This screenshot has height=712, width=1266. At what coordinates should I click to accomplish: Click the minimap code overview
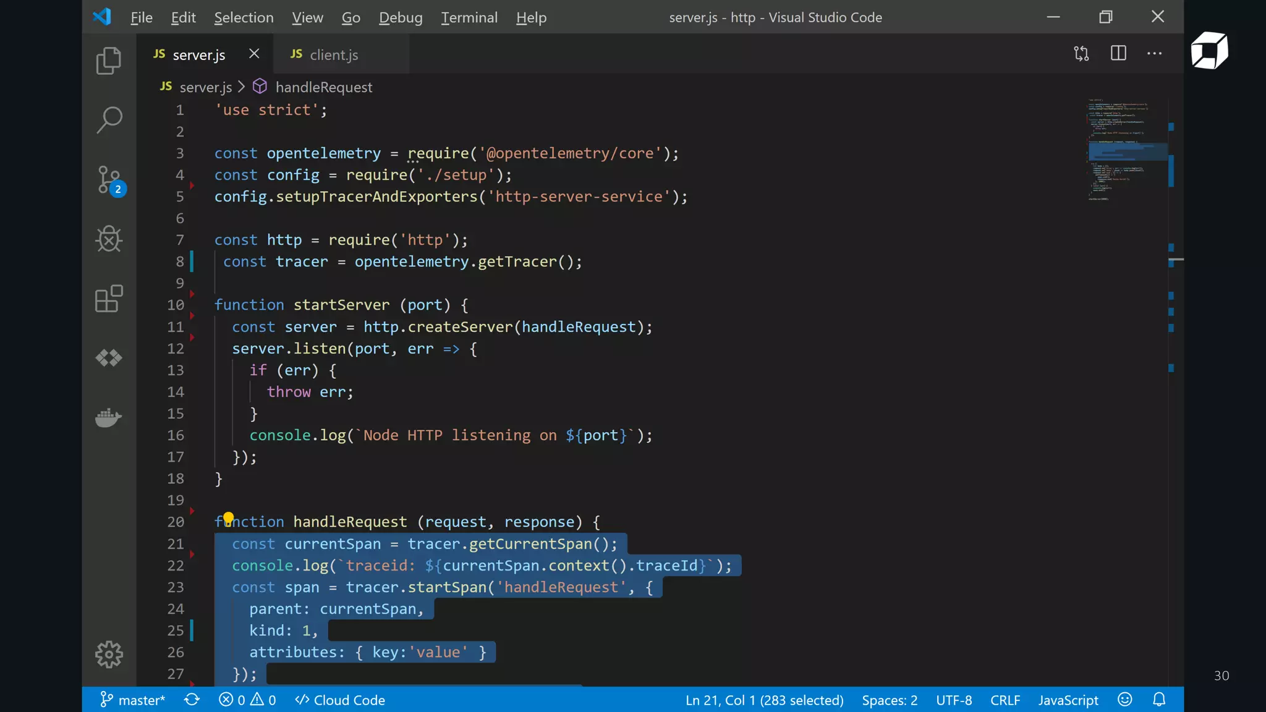coord(1126,150)
